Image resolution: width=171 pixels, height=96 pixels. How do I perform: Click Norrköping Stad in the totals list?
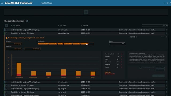(x=110, y=54)
